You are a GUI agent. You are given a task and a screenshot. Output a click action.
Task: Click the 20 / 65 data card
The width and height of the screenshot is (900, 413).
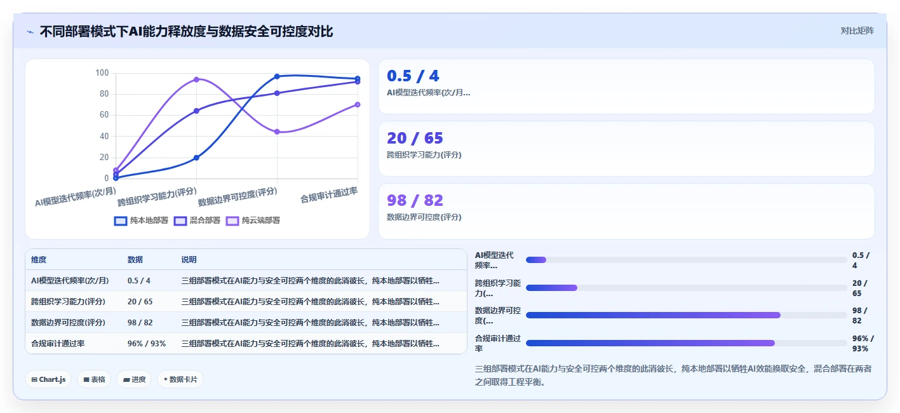pyautogui.click(x=626, y=149)
